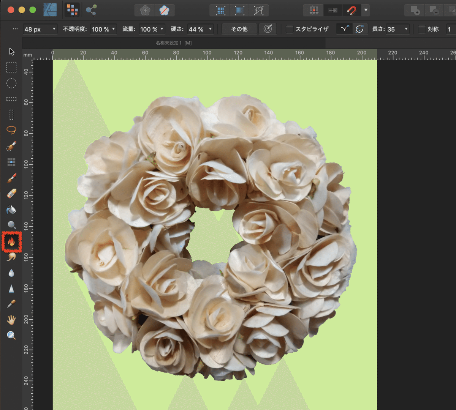Select the Flood Fill bucket tool
The width and height of the screenshot is (456, 410).
(11, 210)
